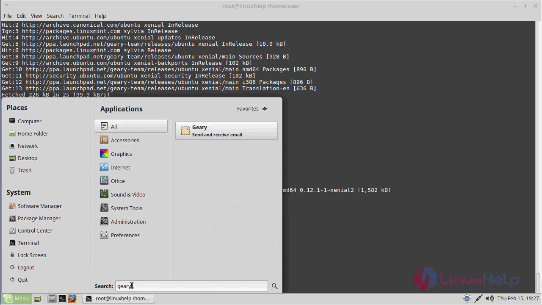The width and height of the screenshot is (542, 305).
Task: Click the network connection tray icon
Action: (x=478, y=299)
